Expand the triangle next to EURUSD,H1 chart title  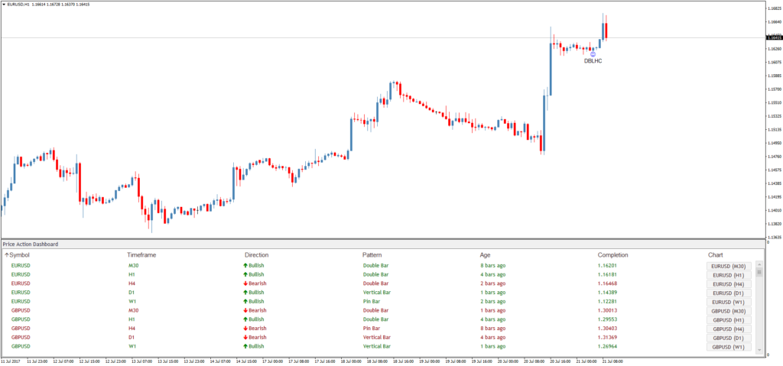pyautogui.click(x=4, y=4)
